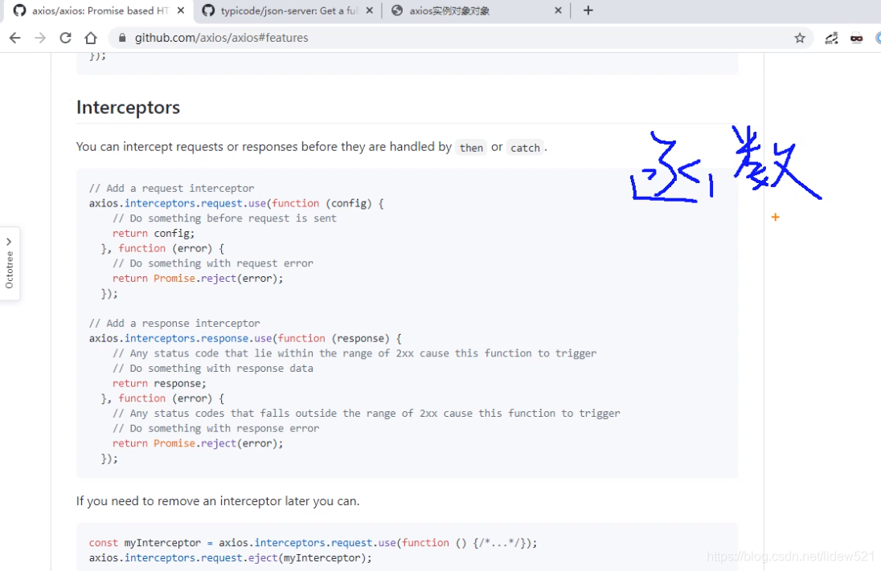
Task: Go back to the previous page
Action: [x=15, y=38]
